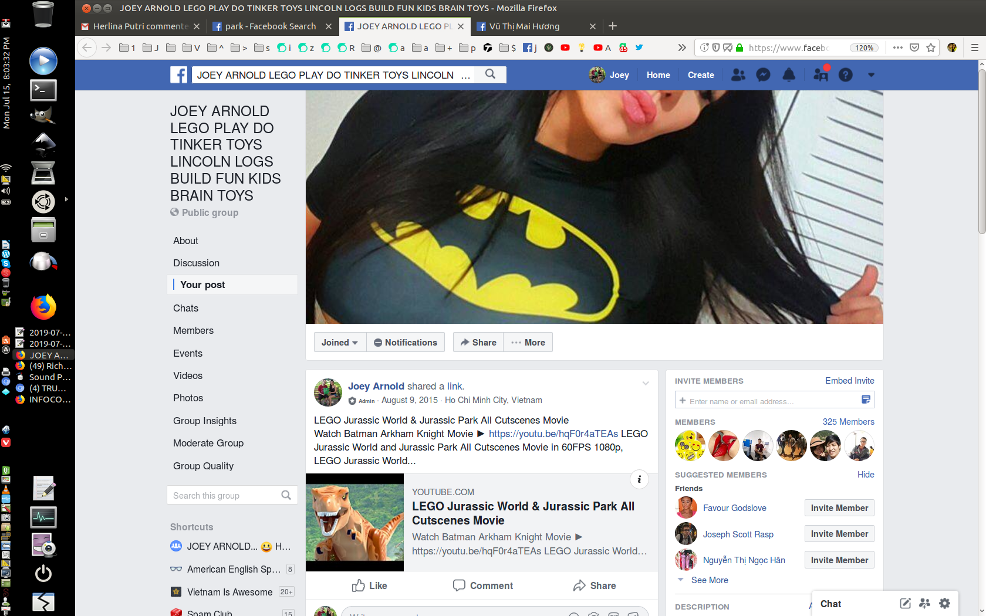This screenshot has width=986, height=616.
Task: Open the Joined dropdown under the cover photo
Action: click(340, 342)
